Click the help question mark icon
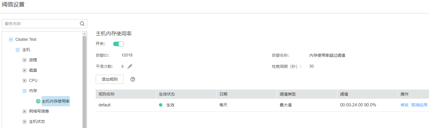This screenshot has width=429, height=128. 133,79
